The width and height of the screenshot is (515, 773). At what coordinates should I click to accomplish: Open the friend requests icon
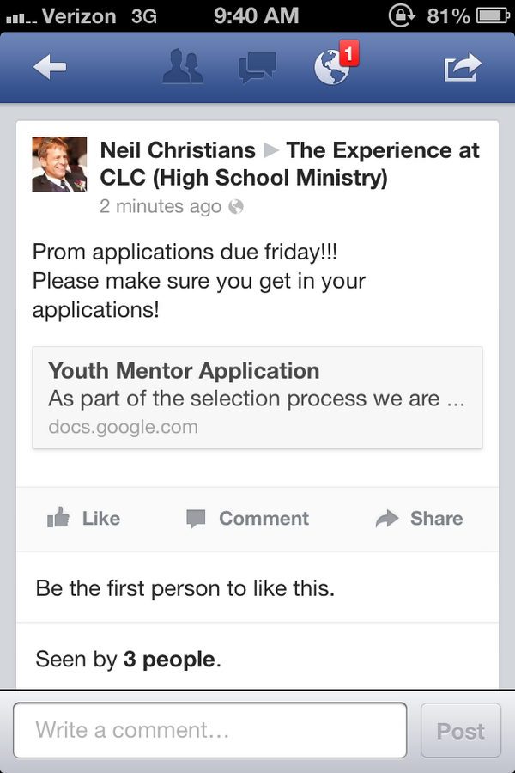(x=182, y=66)
